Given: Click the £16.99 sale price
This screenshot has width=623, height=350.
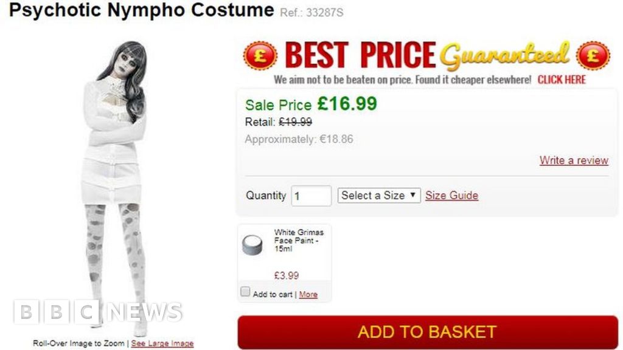Looking at the screenshot, I should click(x=347, y=104).
